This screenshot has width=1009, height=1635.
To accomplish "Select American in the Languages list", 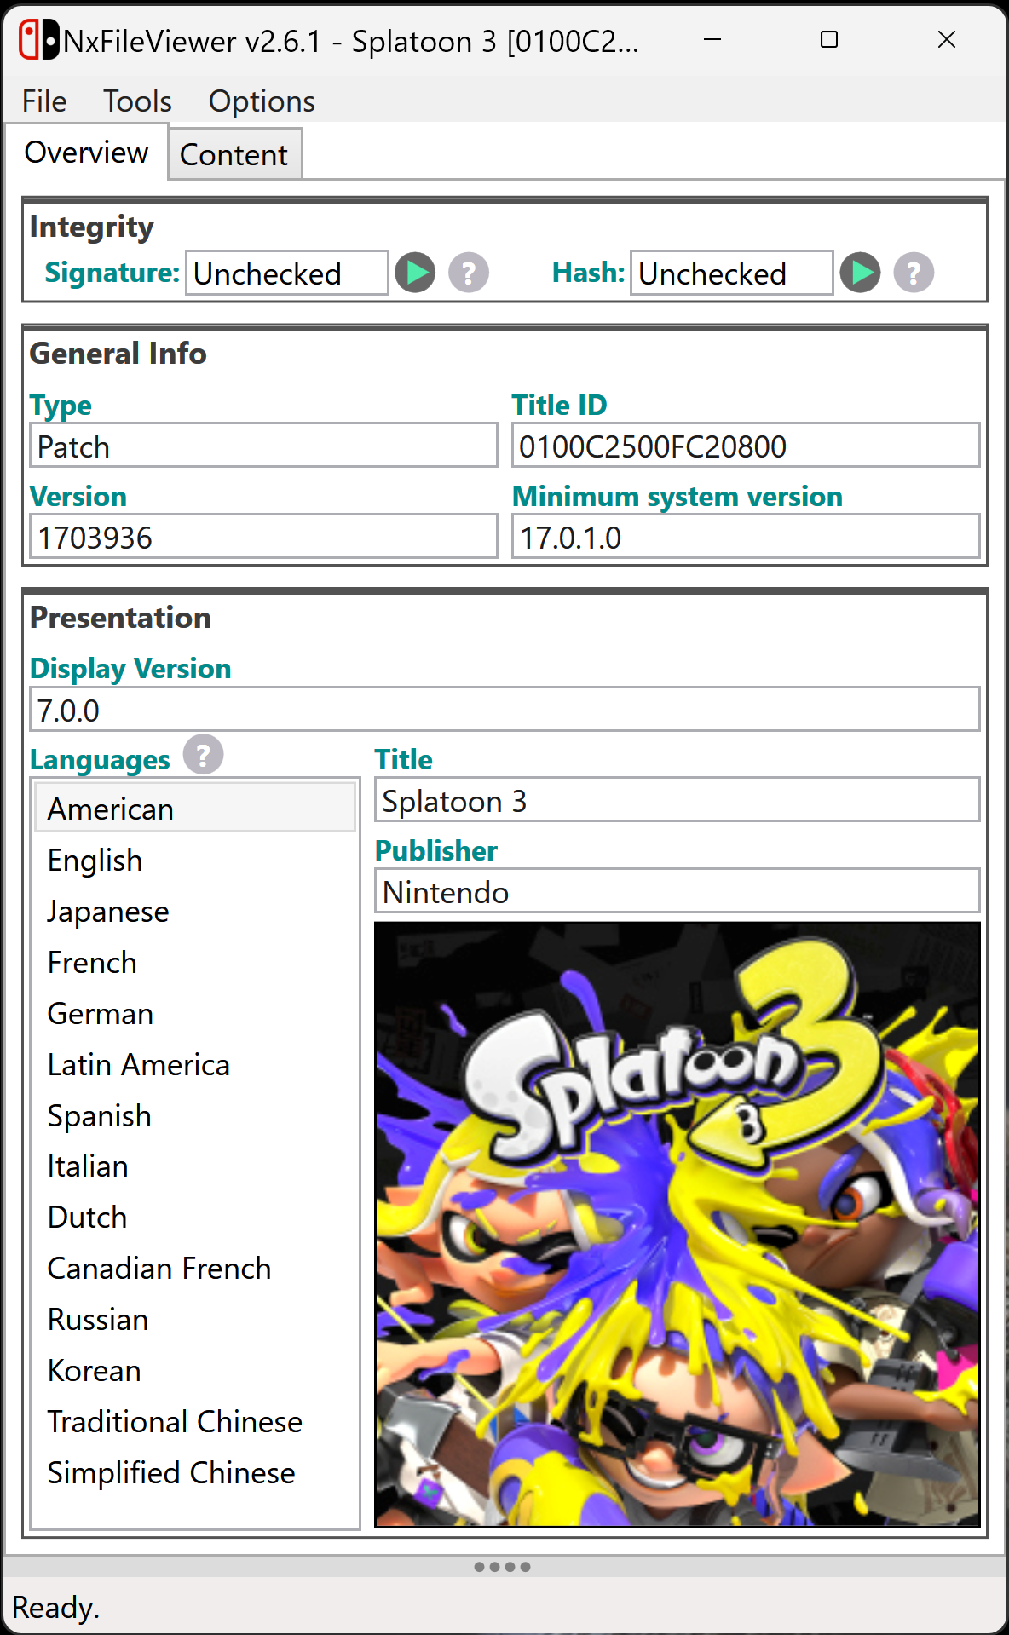I will click(x=195, y=808).
